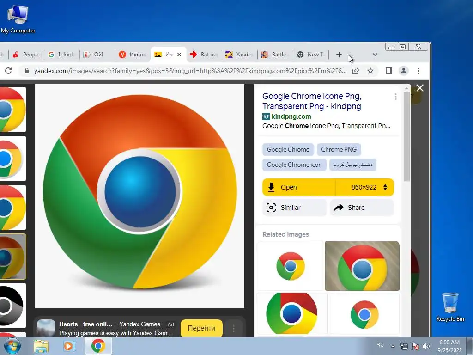Open the tab search chevron
Screen dimensions: 473x355
tap(375, 55)
